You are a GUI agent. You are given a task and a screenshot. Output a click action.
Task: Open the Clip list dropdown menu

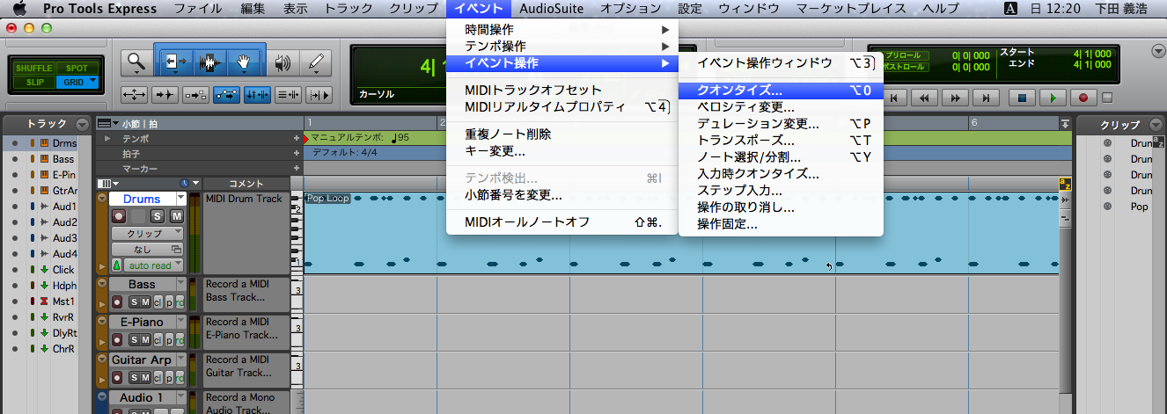click(x=1154, y=124)
